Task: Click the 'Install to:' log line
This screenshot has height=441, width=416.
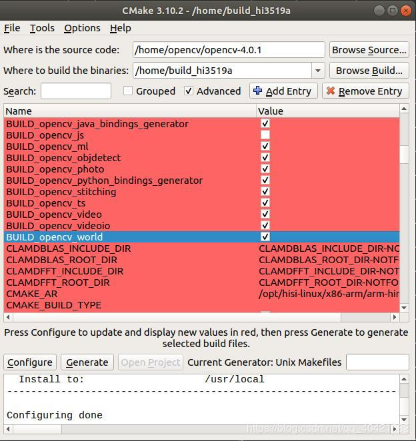Action: coord(141,379)
